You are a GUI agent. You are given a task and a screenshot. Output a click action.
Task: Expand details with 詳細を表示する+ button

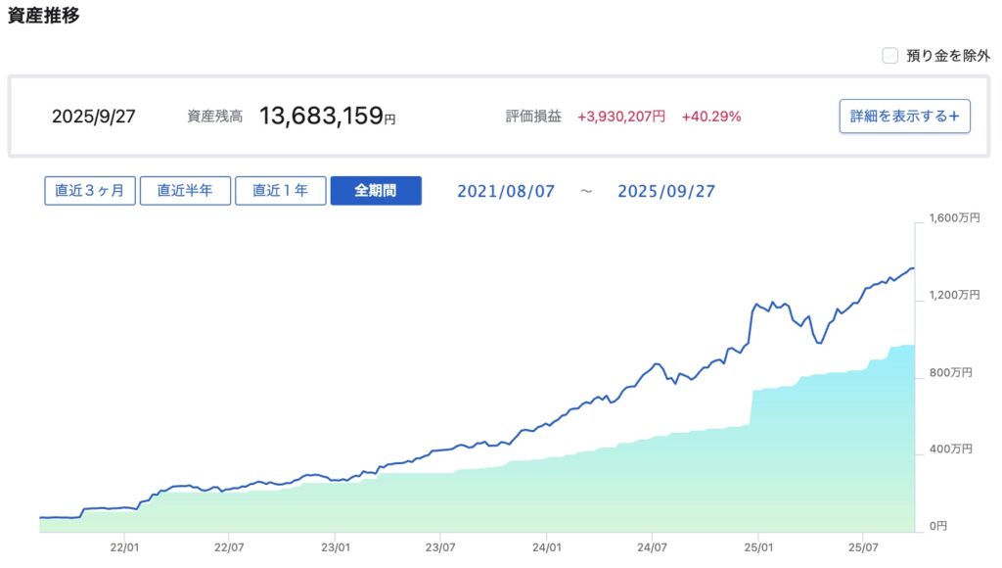point(904,116)
